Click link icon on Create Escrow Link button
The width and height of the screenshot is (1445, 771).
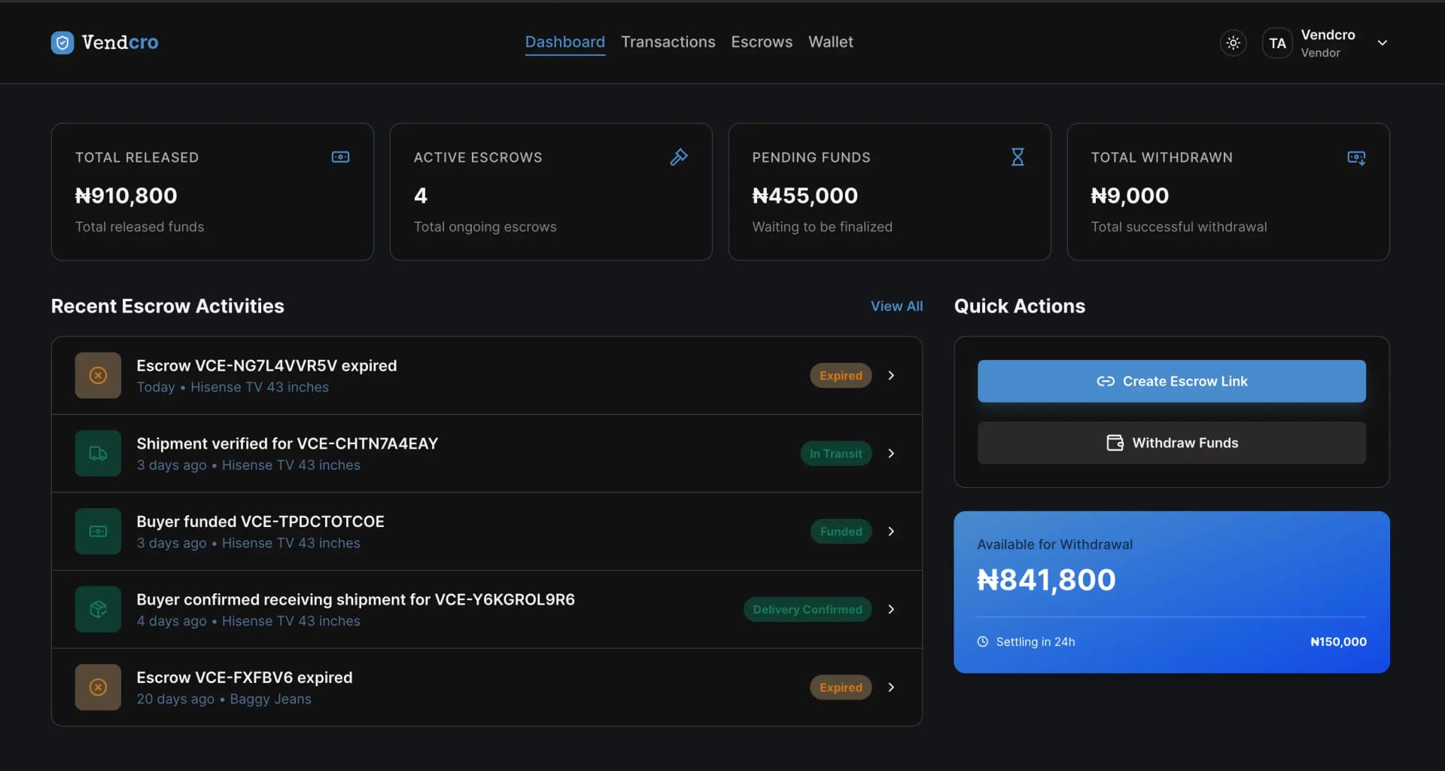[1105, 381]
